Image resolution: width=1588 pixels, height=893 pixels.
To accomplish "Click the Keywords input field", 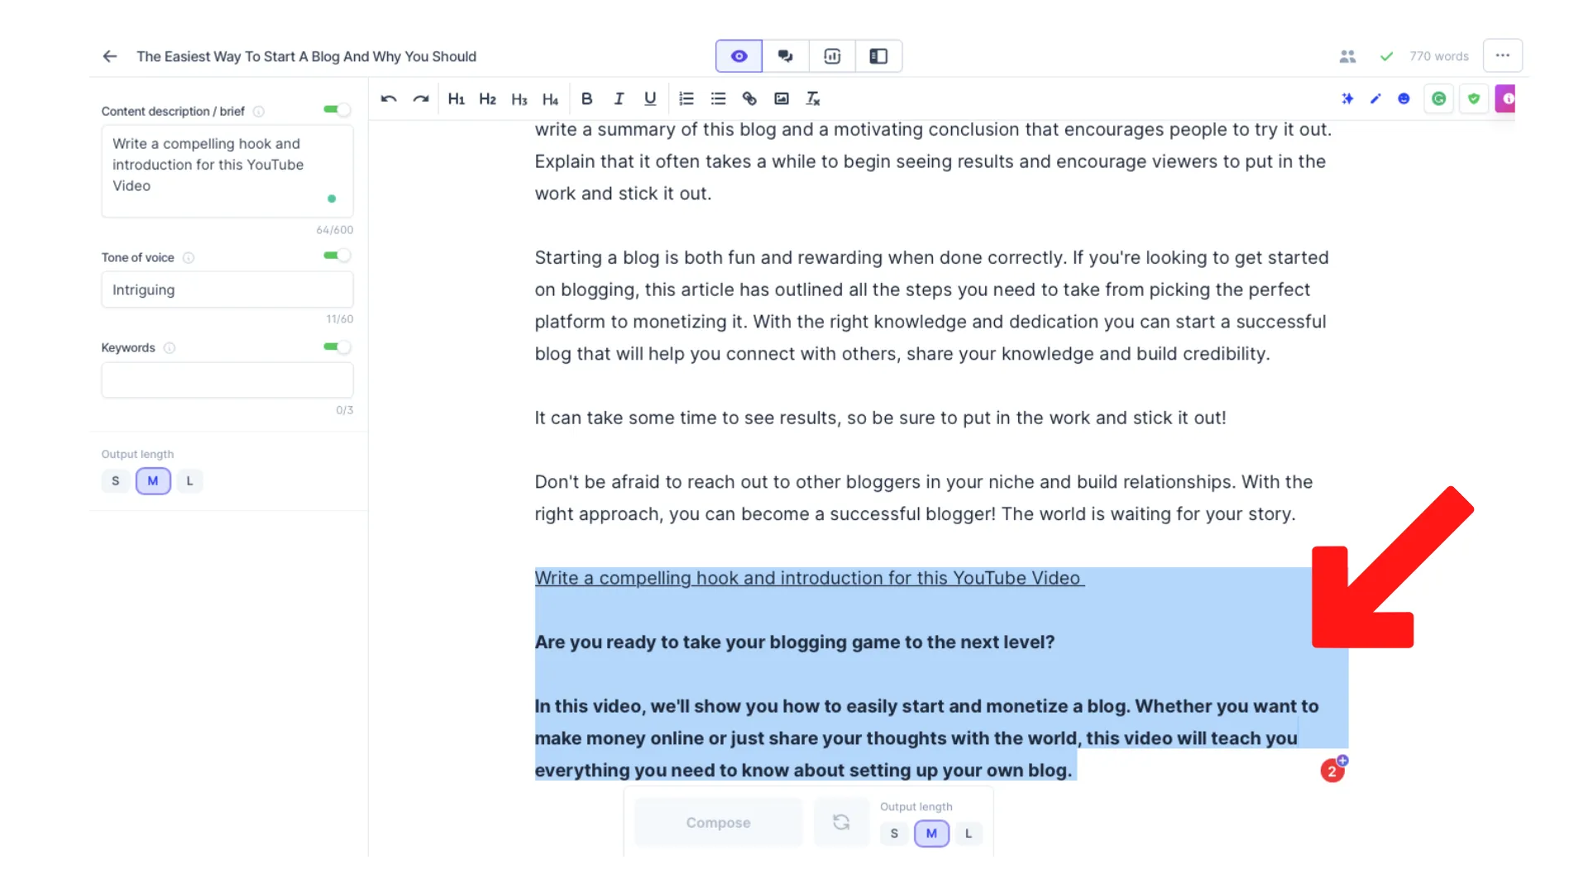I will 227,380.
